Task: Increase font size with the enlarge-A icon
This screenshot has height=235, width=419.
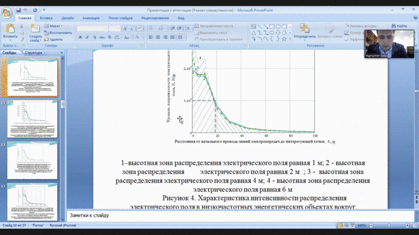Action: [125, 29]
